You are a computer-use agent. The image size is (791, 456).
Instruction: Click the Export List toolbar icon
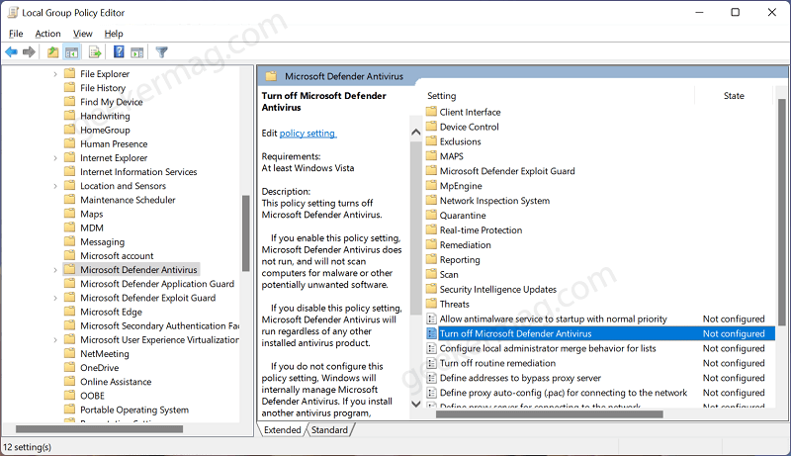coord(94,52)
